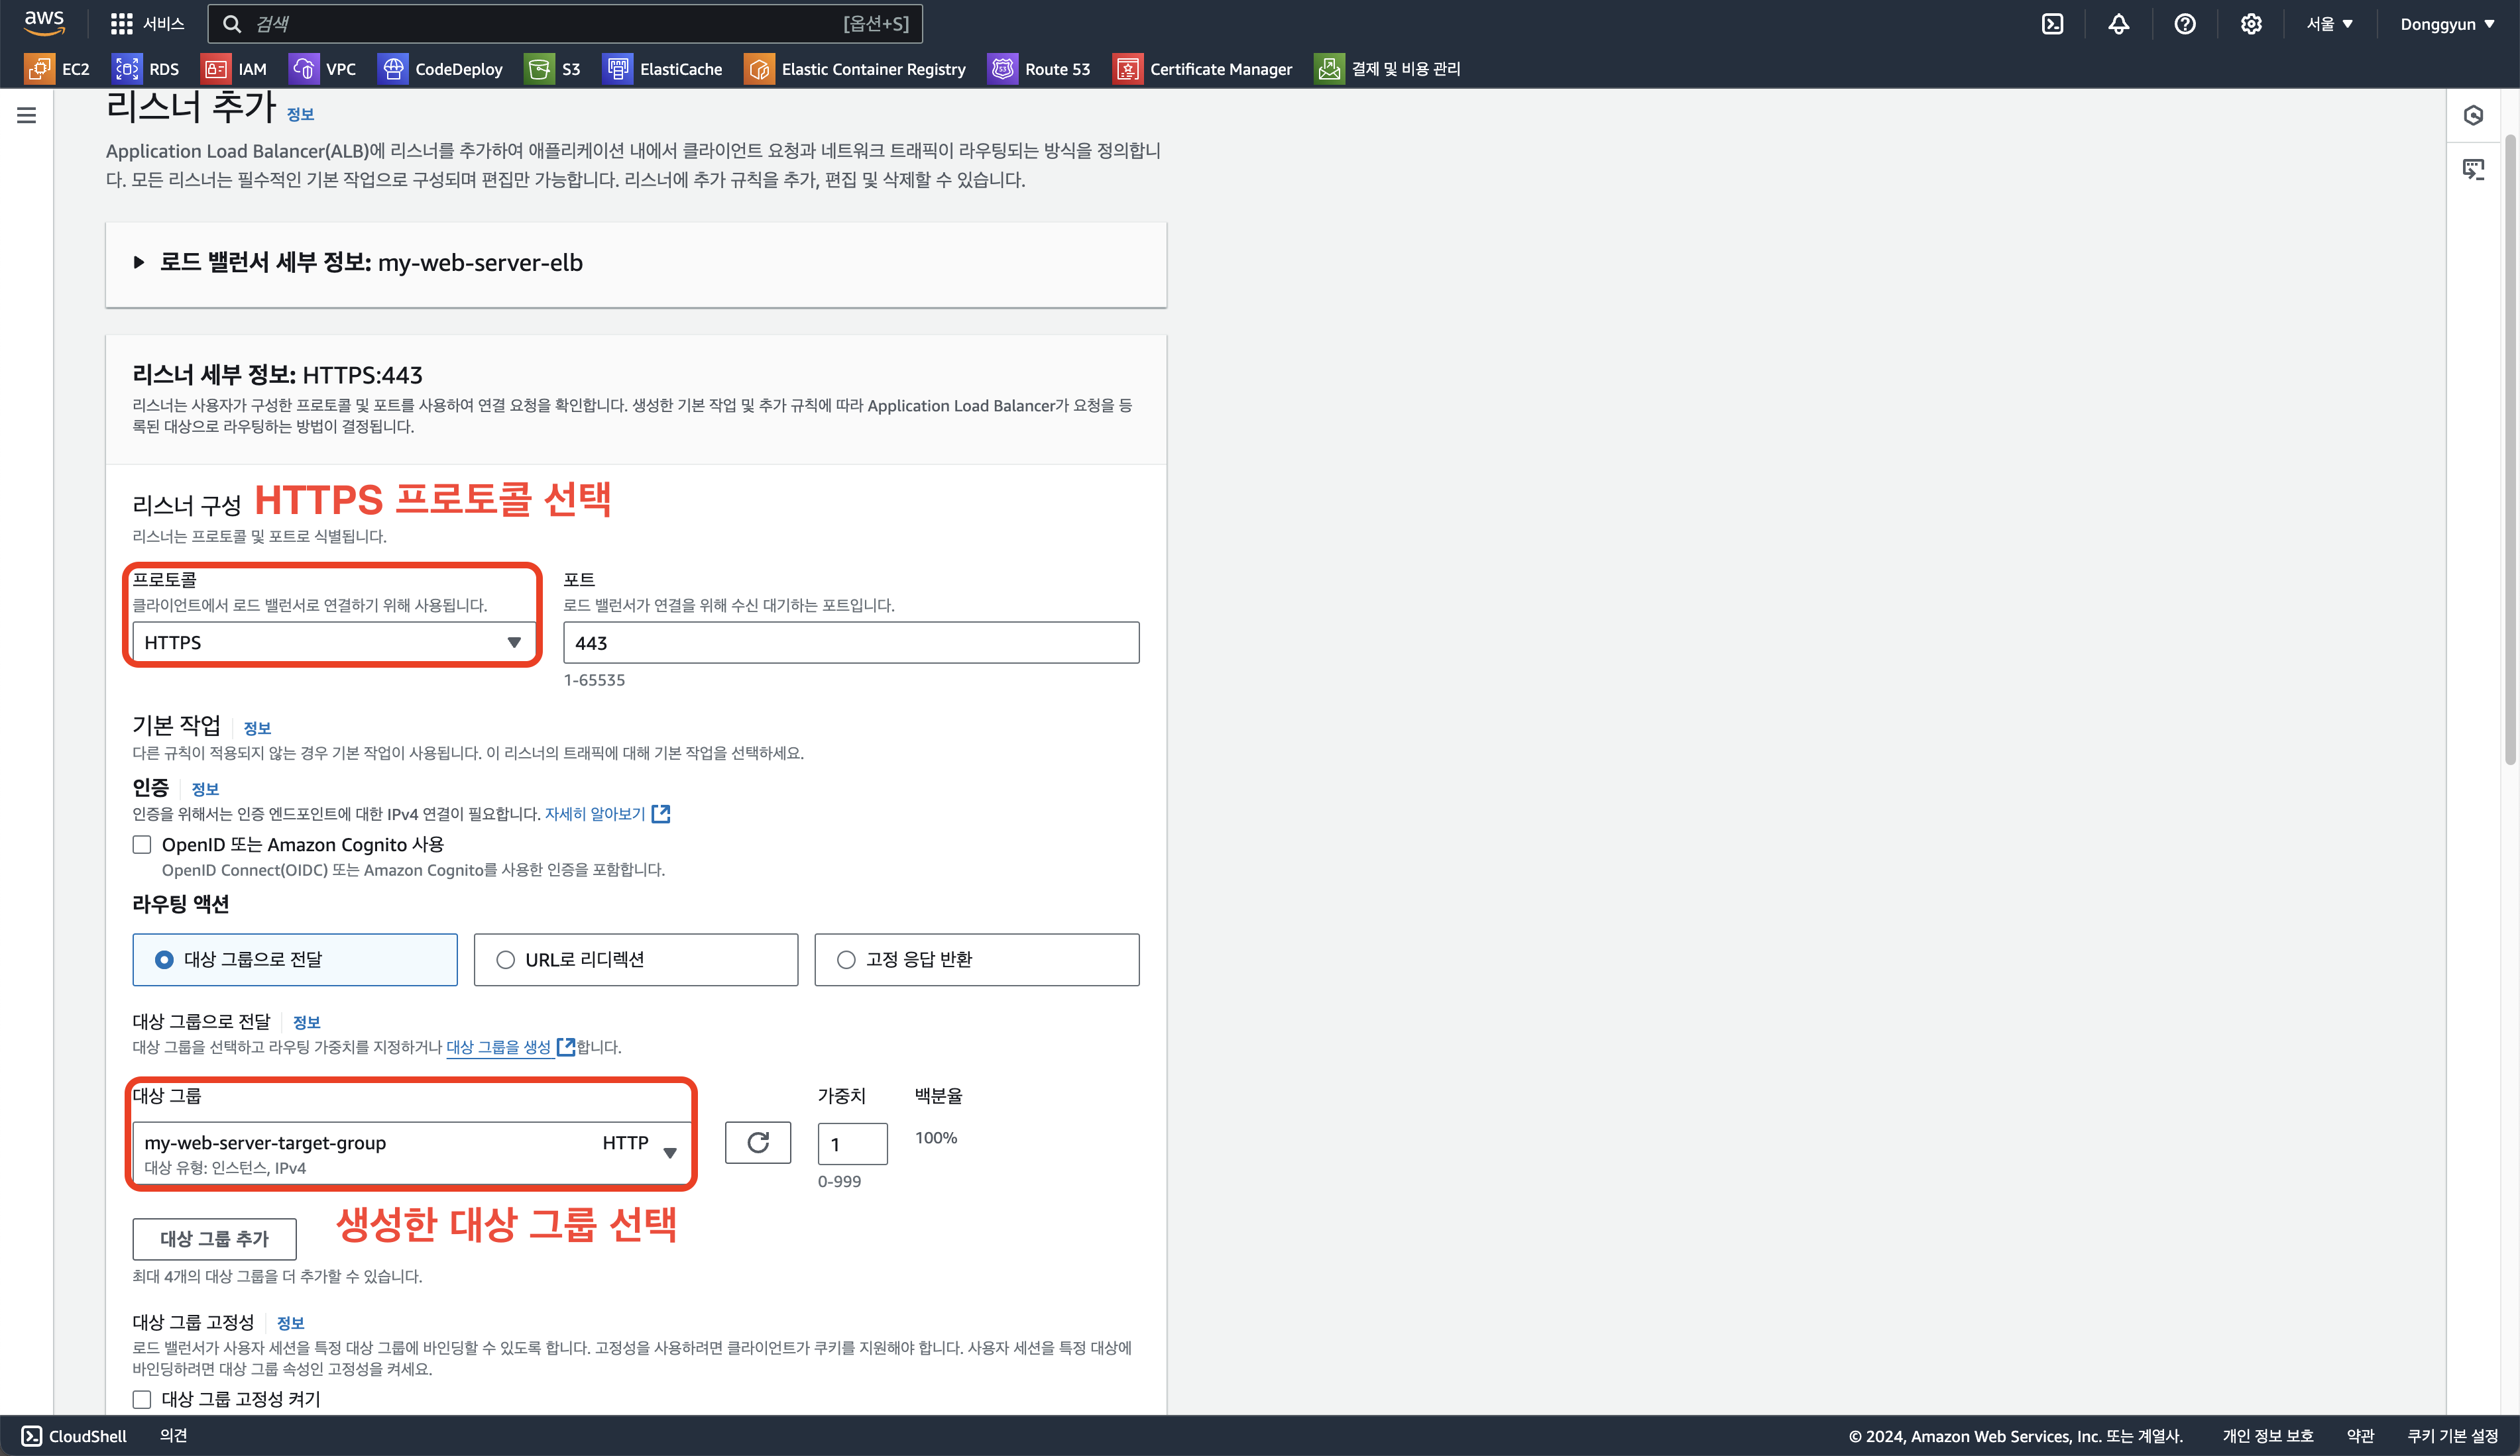The width and height of the screenshot is (2520, 1456).
Task: Open the 서비스 services menu
Action: coord(148,24)
